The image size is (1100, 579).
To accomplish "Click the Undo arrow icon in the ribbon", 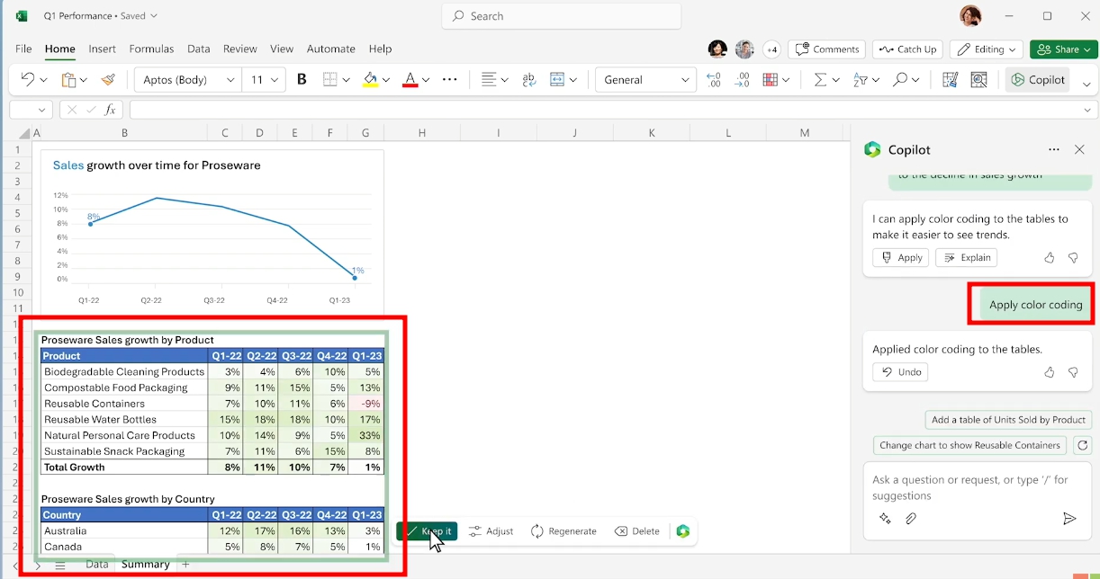I will [x=27, y=80].
